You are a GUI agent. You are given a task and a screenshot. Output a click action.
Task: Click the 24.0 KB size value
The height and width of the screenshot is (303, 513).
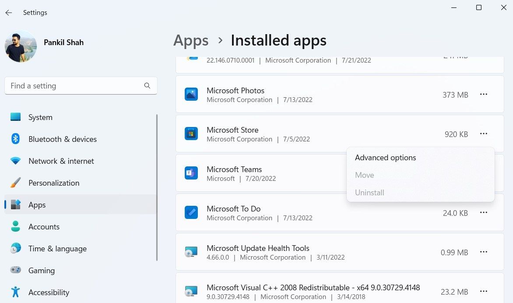tap(455, 213)
